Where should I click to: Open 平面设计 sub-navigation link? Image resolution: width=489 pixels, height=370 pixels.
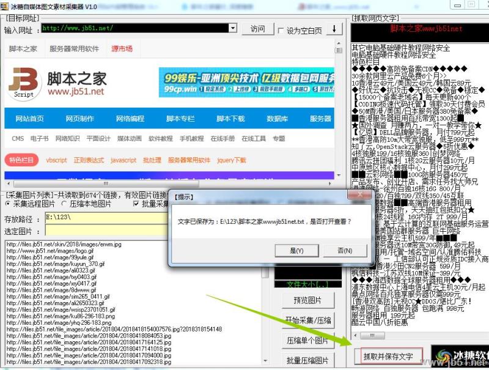pyautogui.click(x=98, y=138)
